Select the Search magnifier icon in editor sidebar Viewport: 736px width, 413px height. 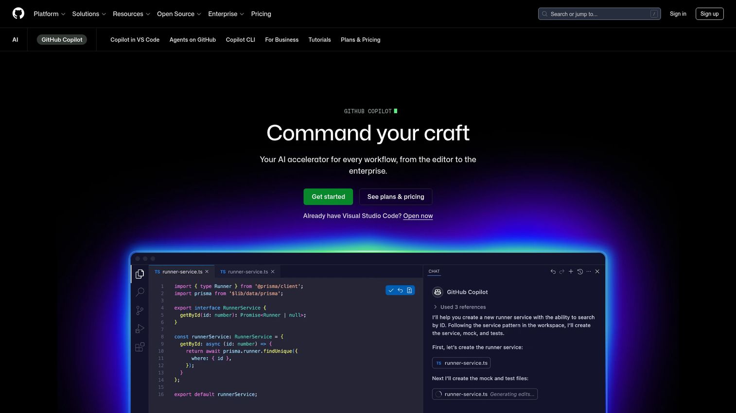(140, 292)
